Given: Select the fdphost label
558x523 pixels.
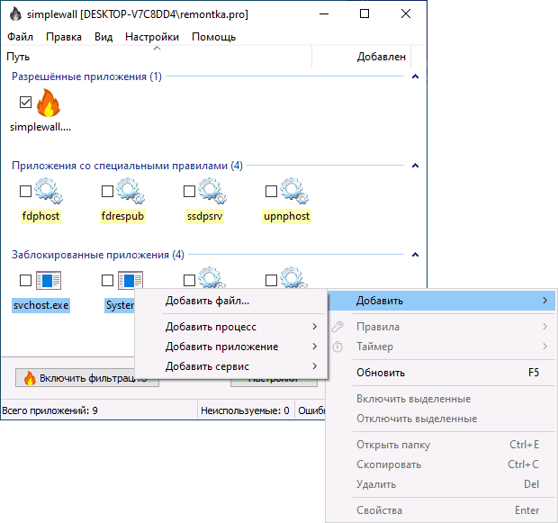Looking at the screenshot, I should 40,216.
